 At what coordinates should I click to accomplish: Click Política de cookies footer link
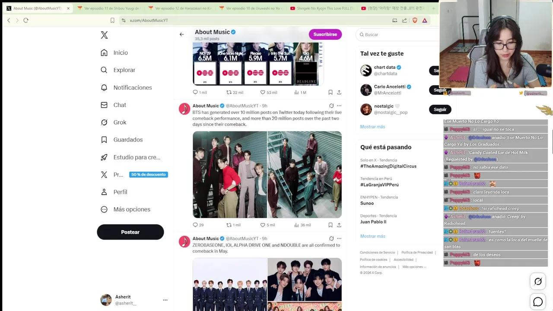click(x=373, y=260)
